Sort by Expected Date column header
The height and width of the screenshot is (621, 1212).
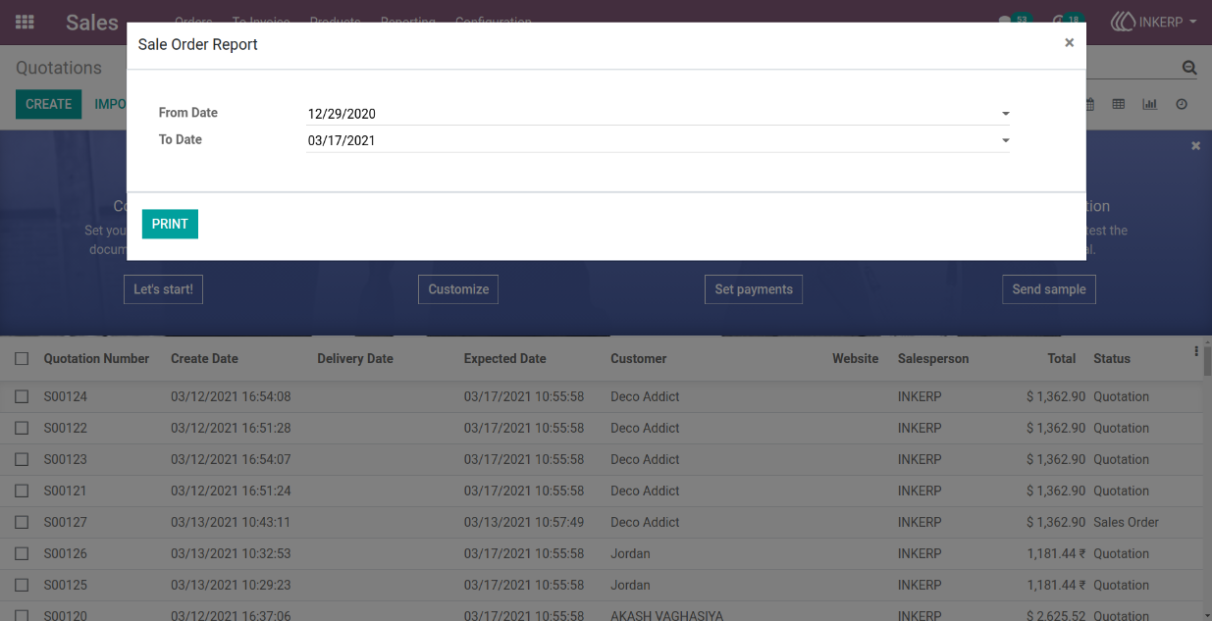[504, 359]
